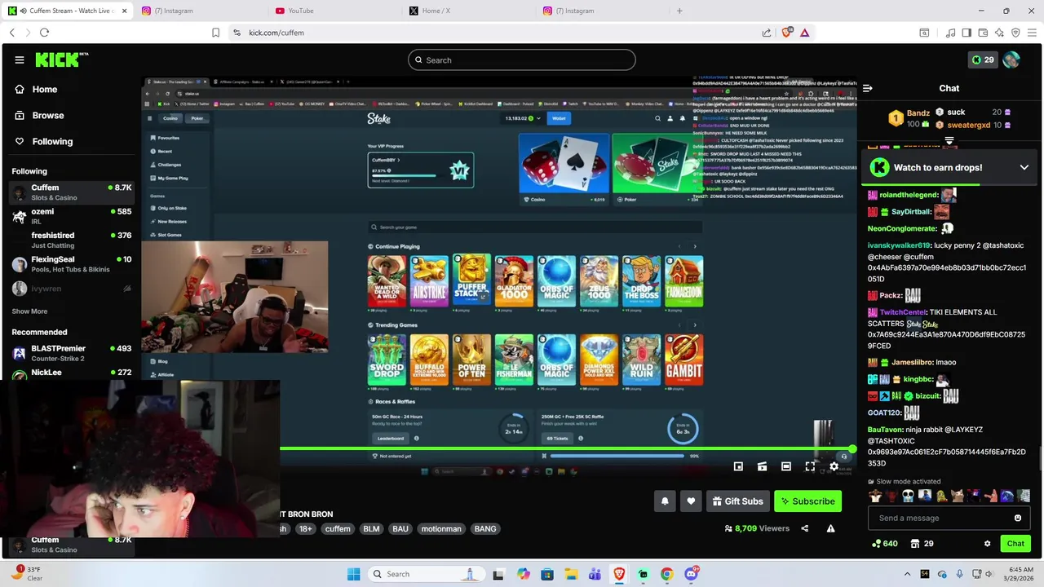Follow the channel with heart button
Screen dimensions: 1044x587
pos(691,501)
